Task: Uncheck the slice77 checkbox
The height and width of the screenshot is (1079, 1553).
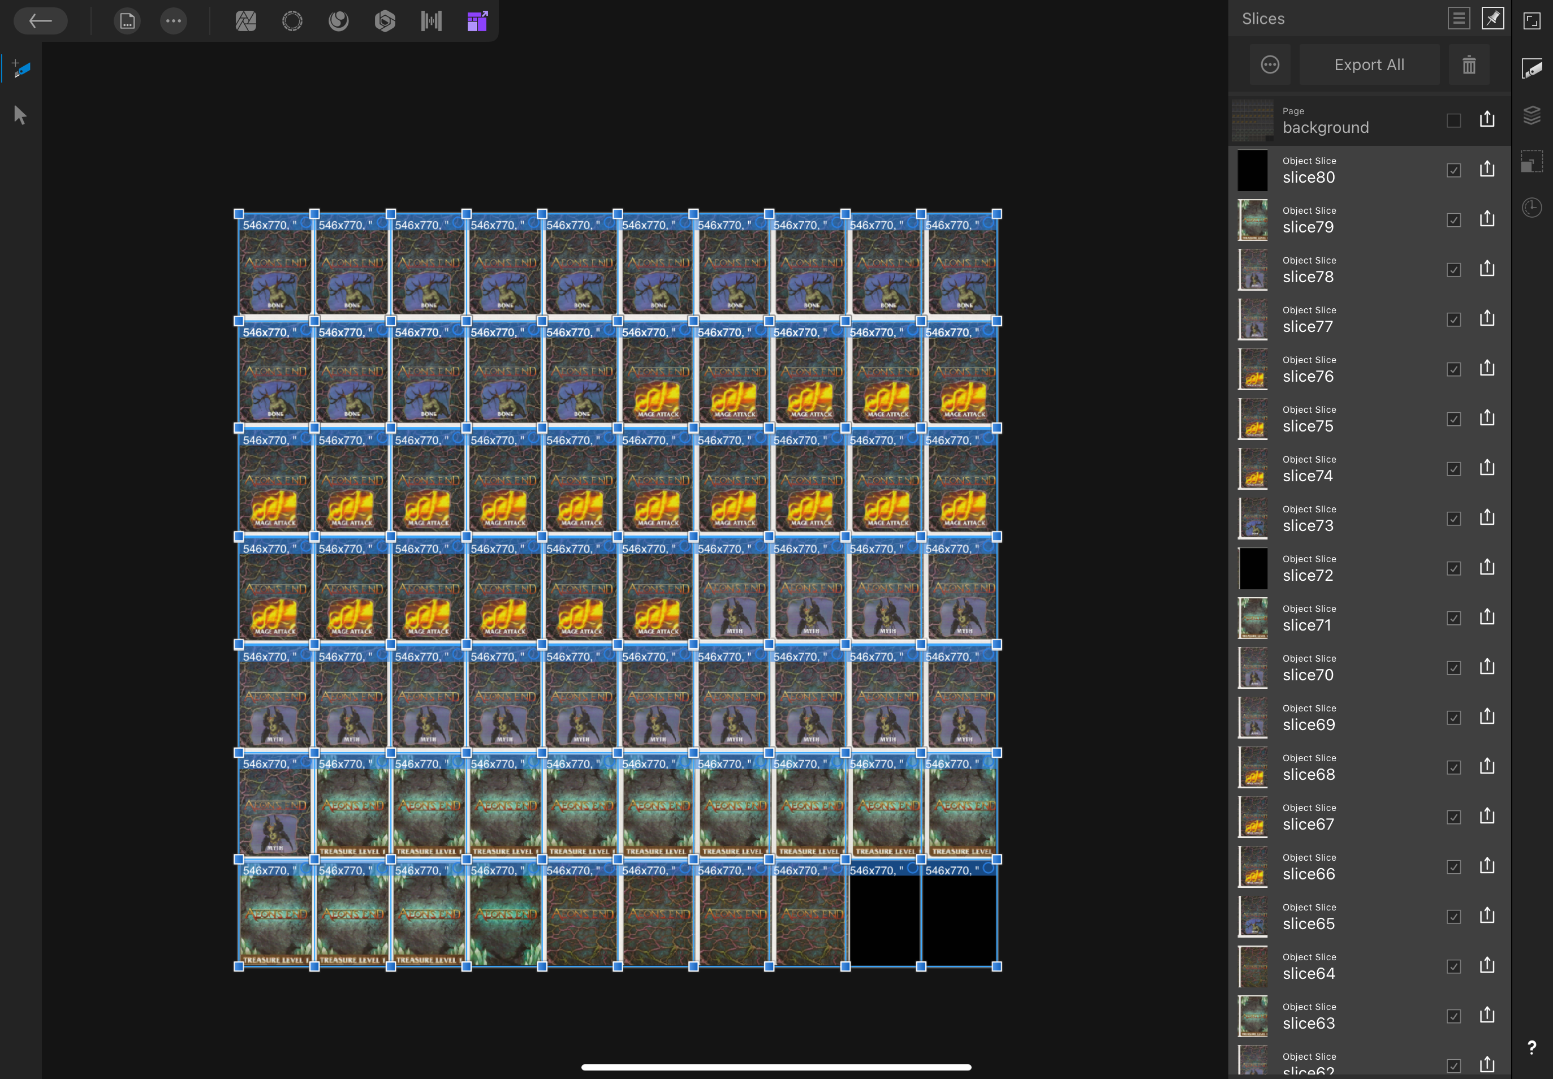Action: pos(1453,320)
